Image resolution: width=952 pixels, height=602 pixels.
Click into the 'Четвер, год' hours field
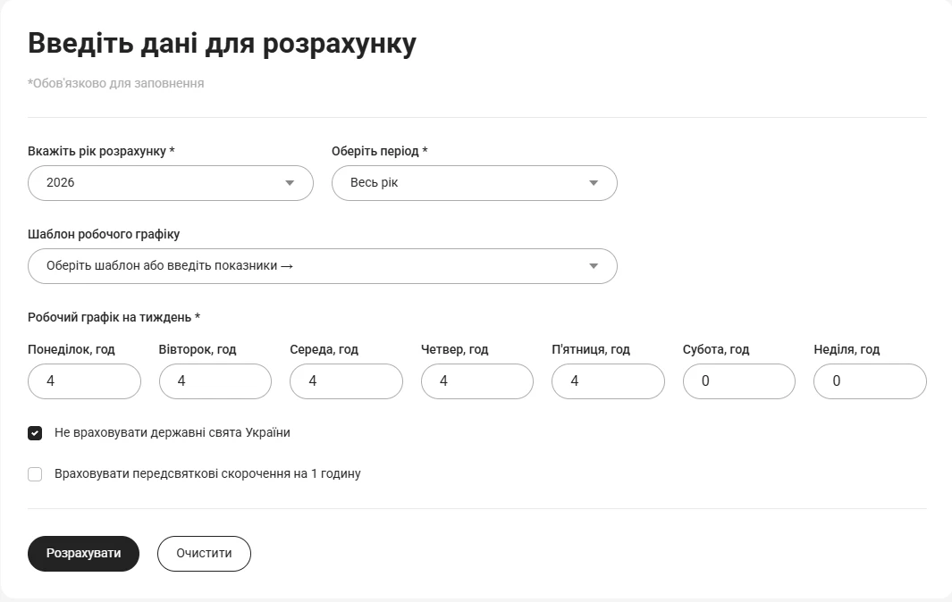click(x=476, y=381)
